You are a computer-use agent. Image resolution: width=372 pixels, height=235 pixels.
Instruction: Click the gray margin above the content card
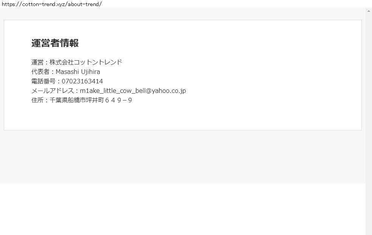[183, 14]
